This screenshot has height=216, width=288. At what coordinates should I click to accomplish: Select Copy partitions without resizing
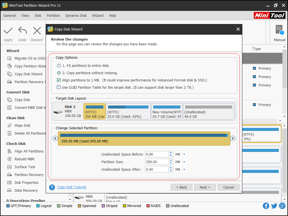point(59,73)
